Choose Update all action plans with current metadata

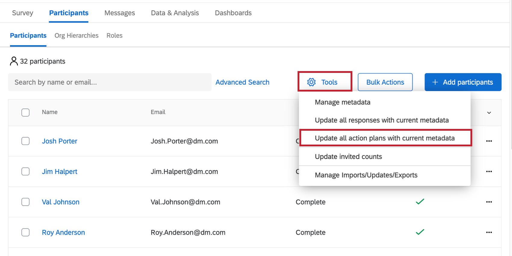tap(385, 138)
